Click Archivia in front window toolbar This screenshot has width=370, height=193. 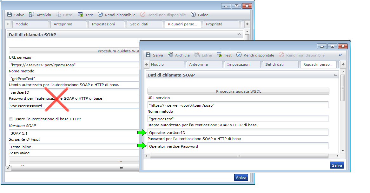point(179,55)
